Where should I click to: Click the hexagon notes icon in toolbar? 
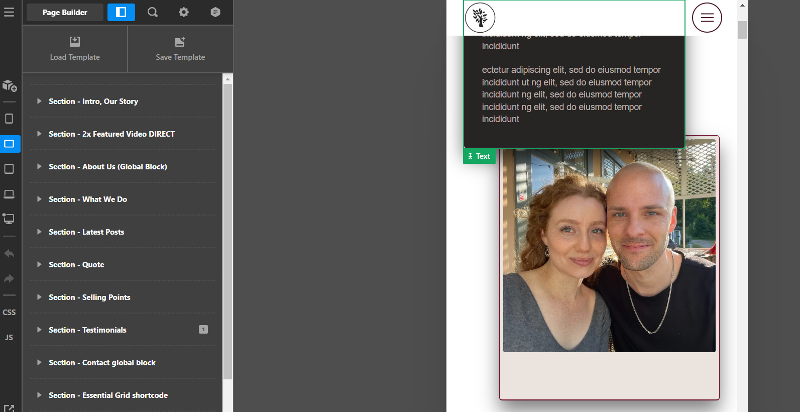click(215, 12)
